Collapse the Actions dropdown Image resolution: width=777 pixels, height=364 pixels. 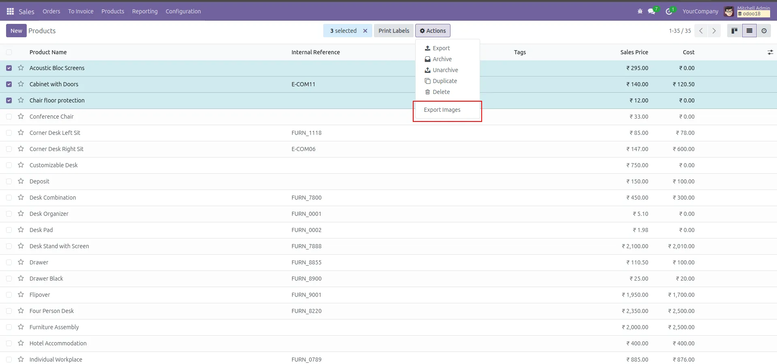tap(432, 31)
